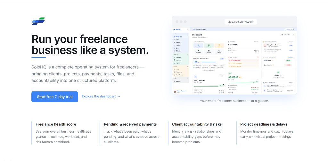The width and height of the screenshot is (328, 161).
Task: Click the Dashboard title in the mockup
Action: tap(197, 35)
